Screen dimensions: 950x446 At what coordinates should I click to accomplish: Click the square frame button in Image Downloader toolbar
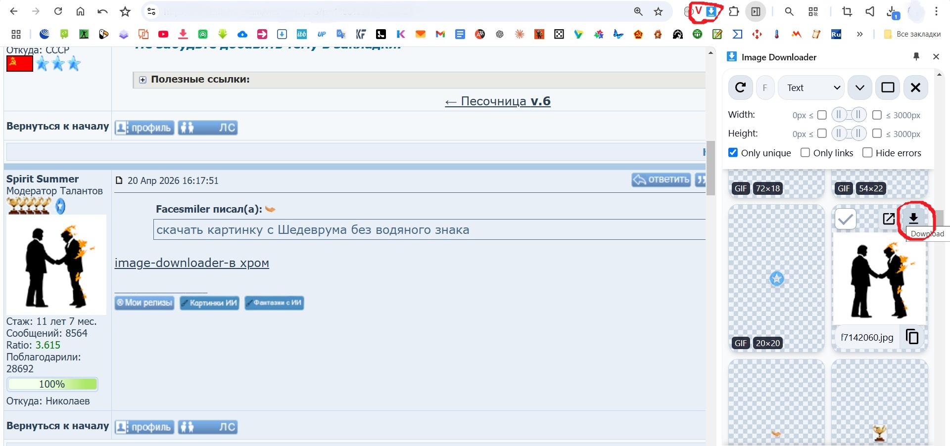coord(888,88)
